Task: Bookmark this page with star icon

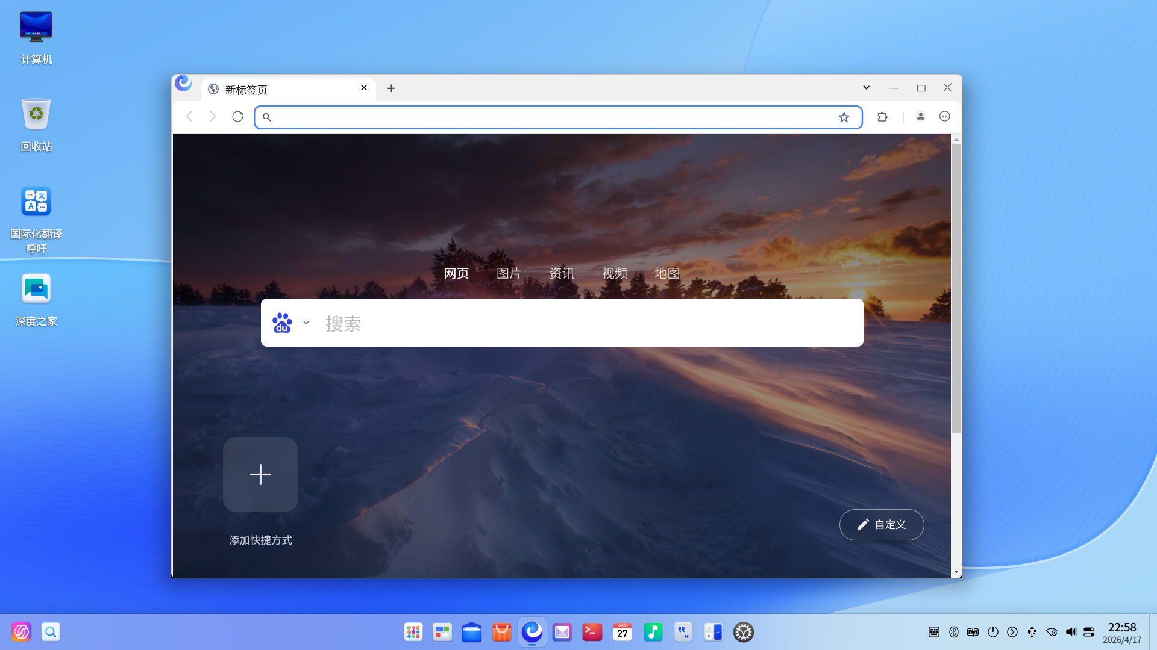Action: coord(844,117)
